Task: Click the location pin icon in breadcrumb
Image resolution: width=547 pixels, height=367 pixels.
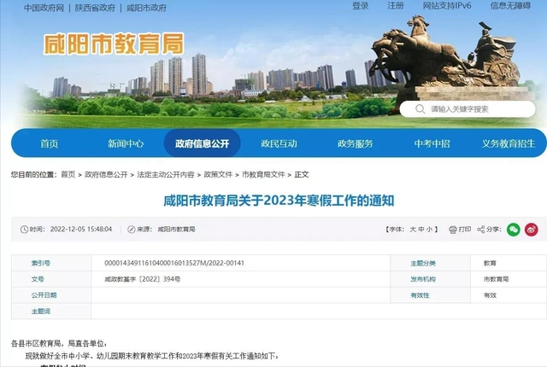Action: (x=15, y=174)
